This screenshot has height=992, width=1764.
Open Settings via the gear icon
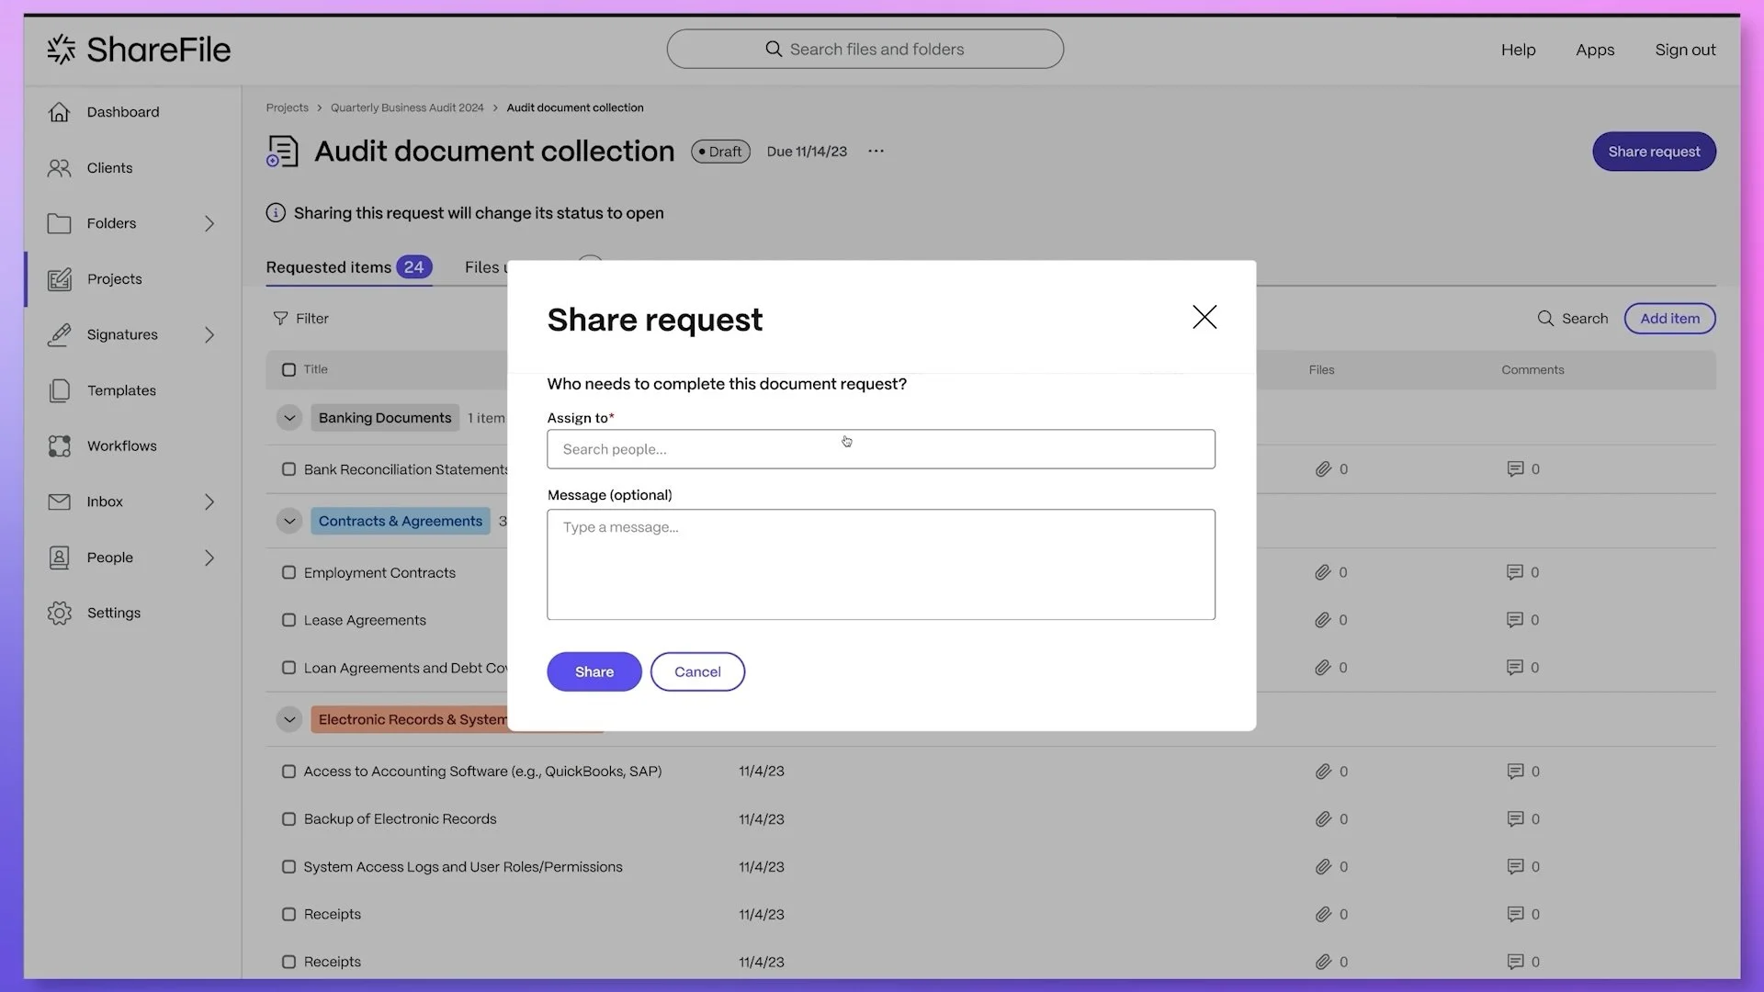click(x=59, y=613)
